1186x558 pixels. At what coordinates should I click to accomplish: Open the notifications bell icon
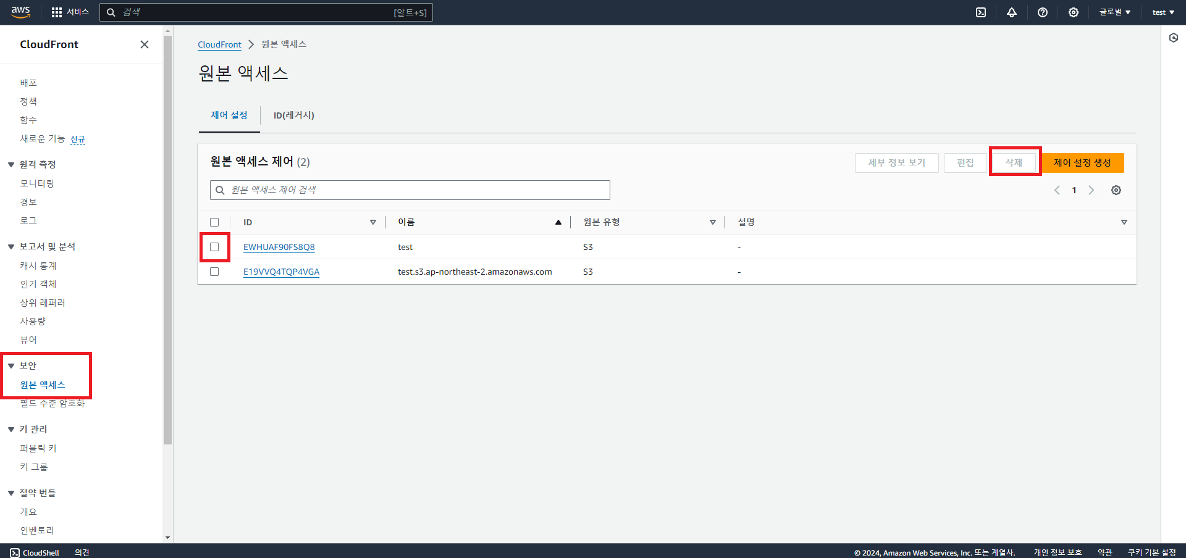(1012, 12)
